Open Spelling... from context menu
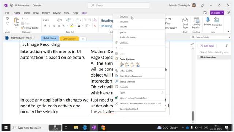The height and width of the screenshot is (132, 234). click(139, 43)
